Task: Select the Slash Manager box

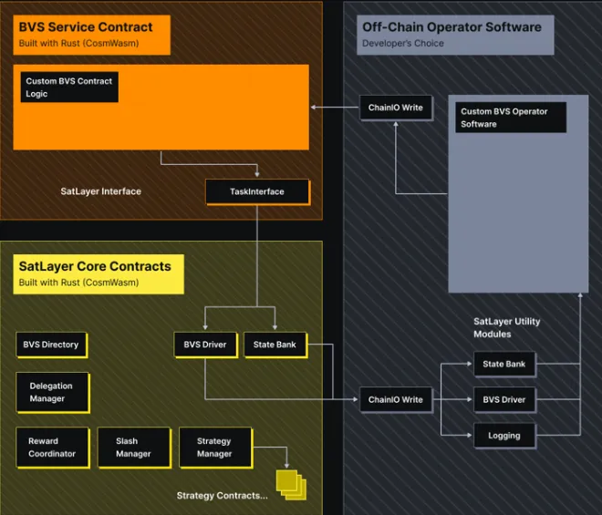Action: (x=133, y=448)
